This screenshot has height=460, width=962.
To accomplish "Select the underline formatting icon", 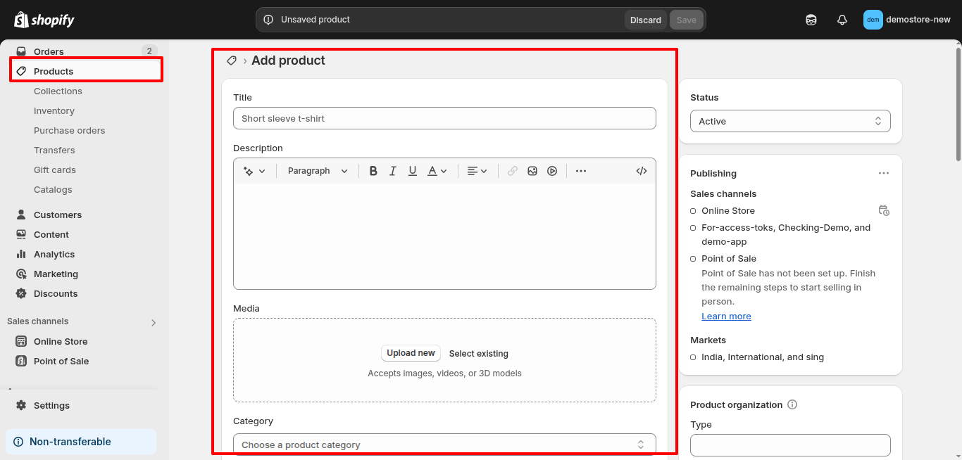I will [x=413, y=170].
